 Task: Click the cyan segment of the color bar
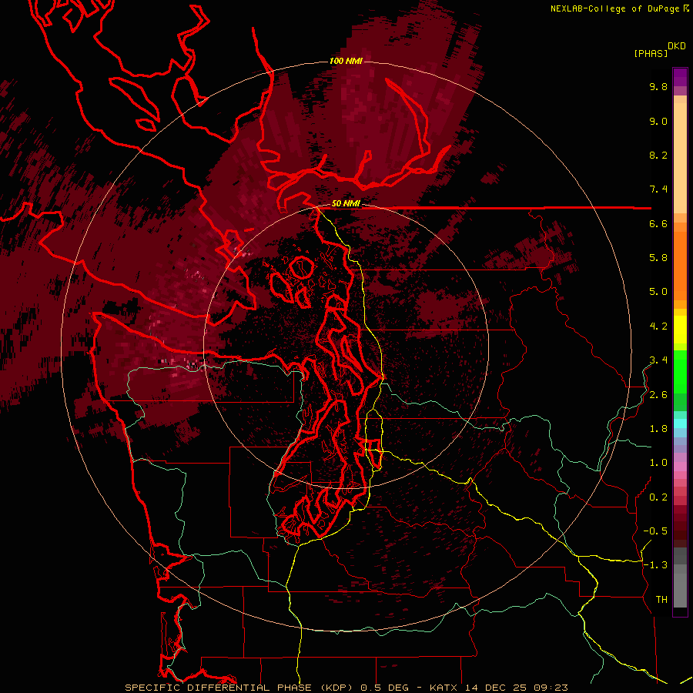pyautogui.click(x=680, y=423)
